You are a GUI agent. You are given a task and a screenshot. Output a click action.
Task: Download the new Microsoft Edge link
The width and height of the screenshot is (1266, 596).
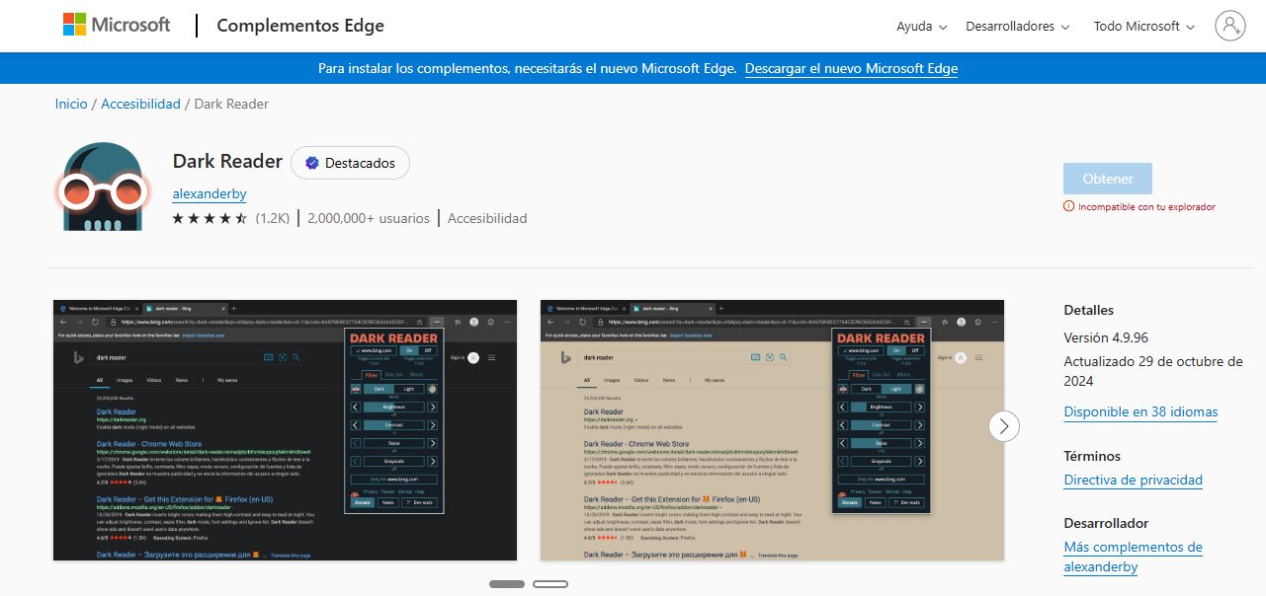851,68
